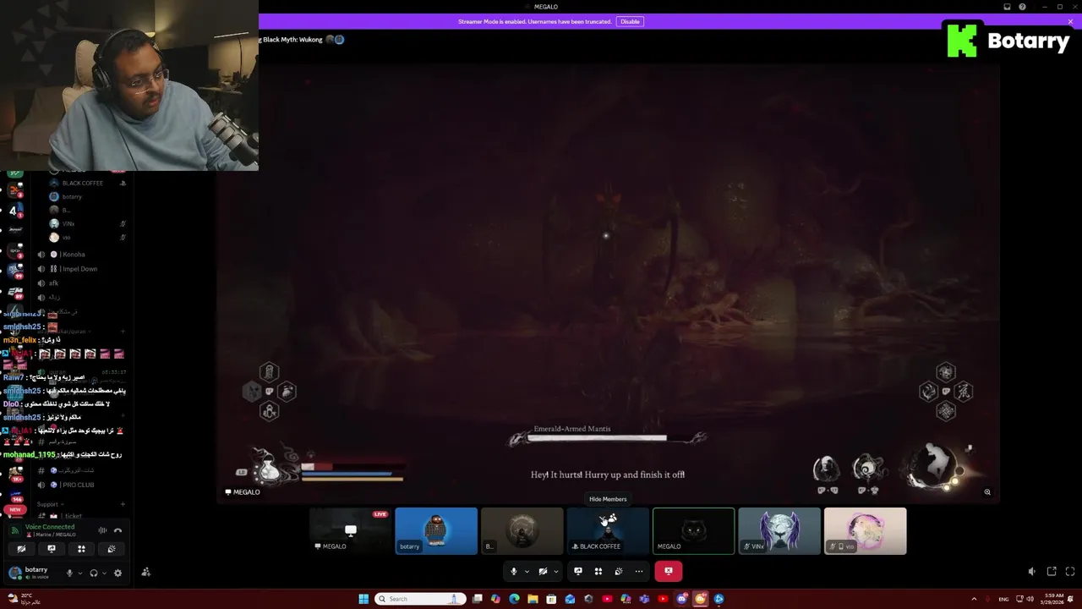Open soundboard button in voice panel
The height and width of the screenshot is (609, 1082).
[112, 549]
